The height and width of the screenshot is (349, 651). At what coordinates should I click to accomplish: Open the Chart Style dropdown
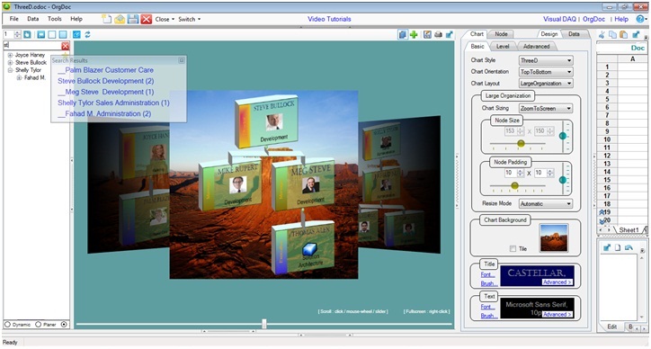(x=546, y=60)
